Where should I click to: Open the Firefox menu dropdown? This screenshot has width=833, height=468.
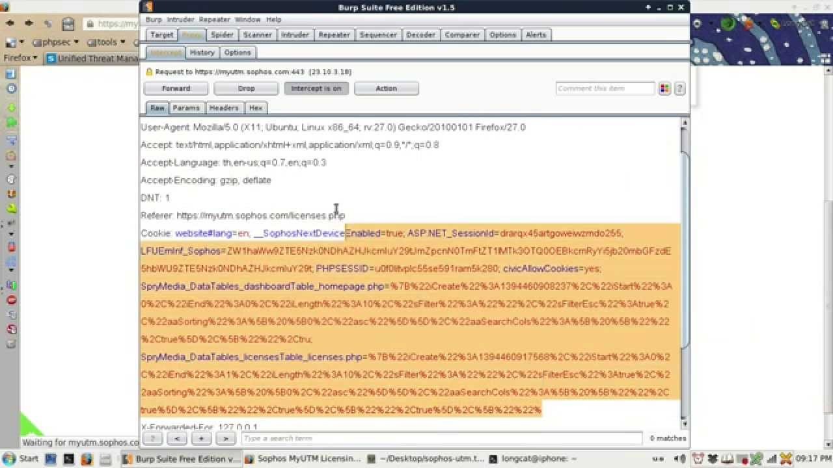pos(21,58)
